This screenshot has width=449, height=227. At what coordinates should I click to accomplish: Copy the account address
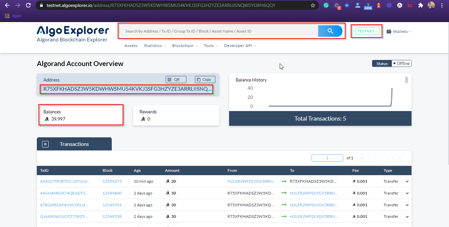point(204,79)
